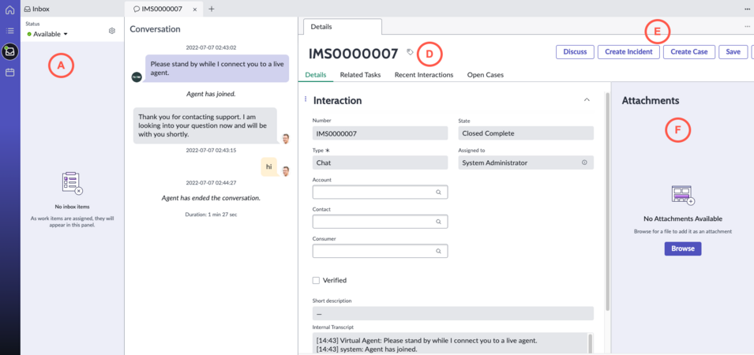754x355 pixels.
Task: Click the Account input field
Action: (380, 192)
